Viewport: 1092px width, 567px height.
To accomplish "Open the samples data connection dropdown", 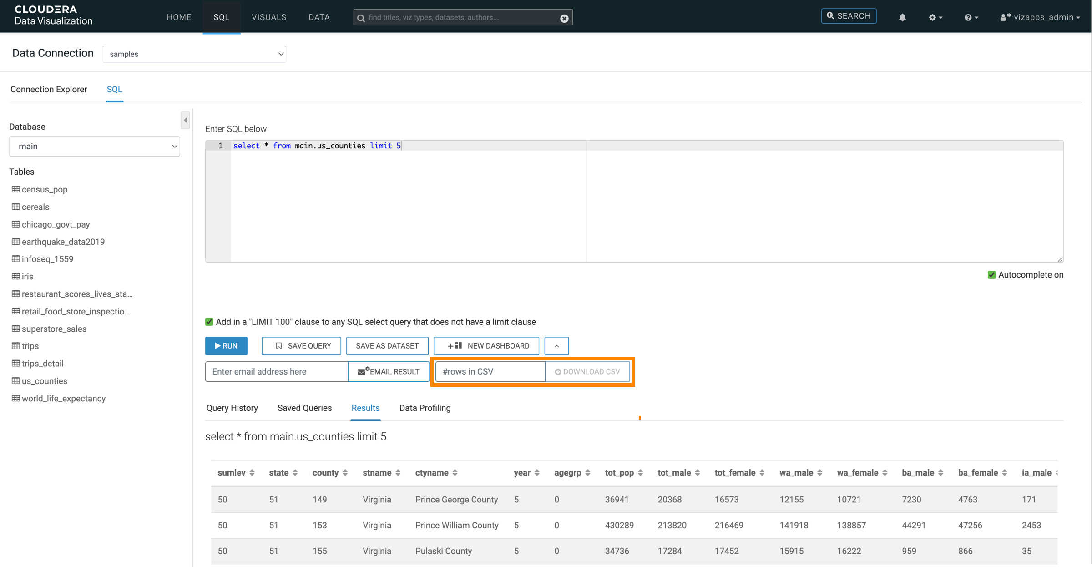I will pyautogui.click(x=194, y=54).
